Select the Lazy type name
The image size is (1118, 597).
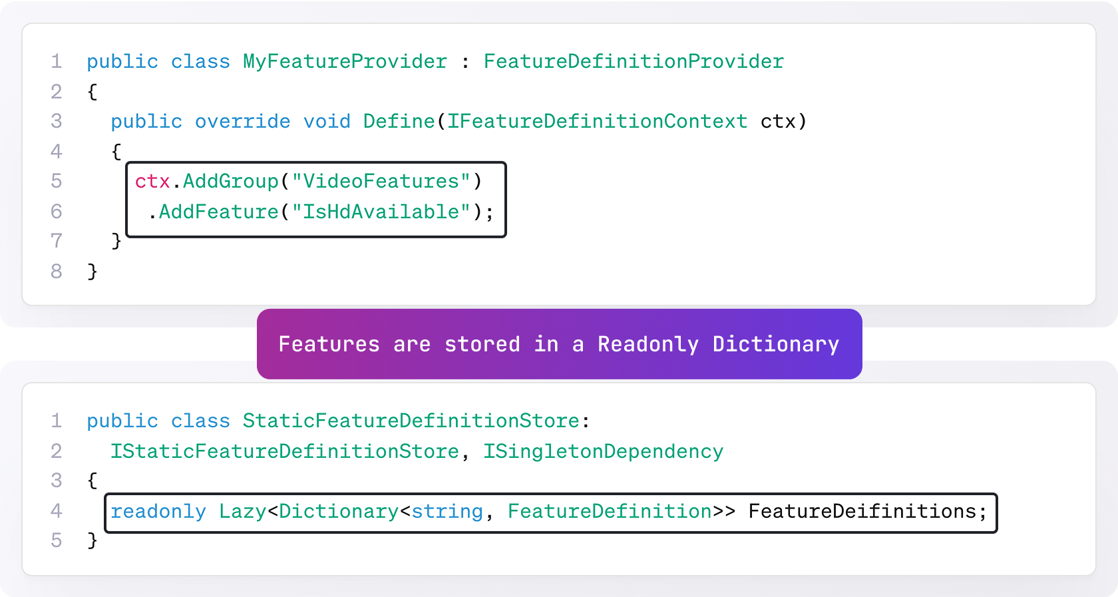242,512
